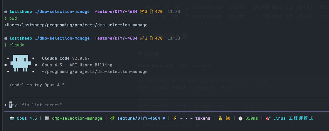The image size is (329, 131).
Task: Click the 350ms latency value
Action: pyautogui.click(x=251, y=118)
